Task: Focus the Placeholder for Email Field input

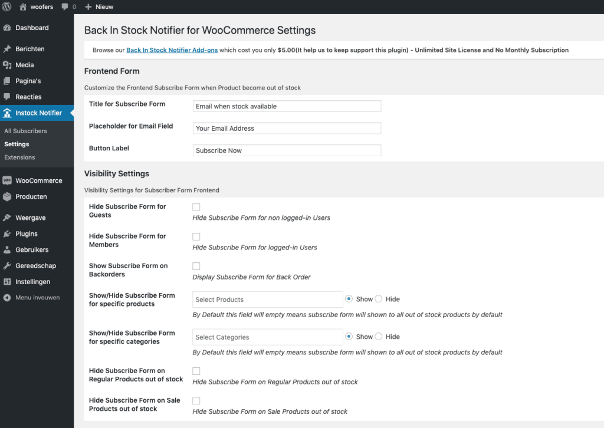Action: click(x=287, y=128)
